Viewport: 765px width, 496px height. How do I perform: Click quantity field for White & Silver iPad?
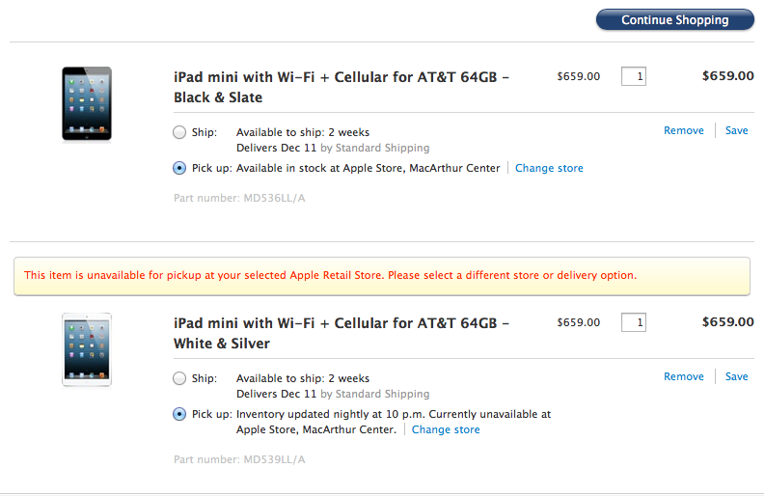[633, 322]
